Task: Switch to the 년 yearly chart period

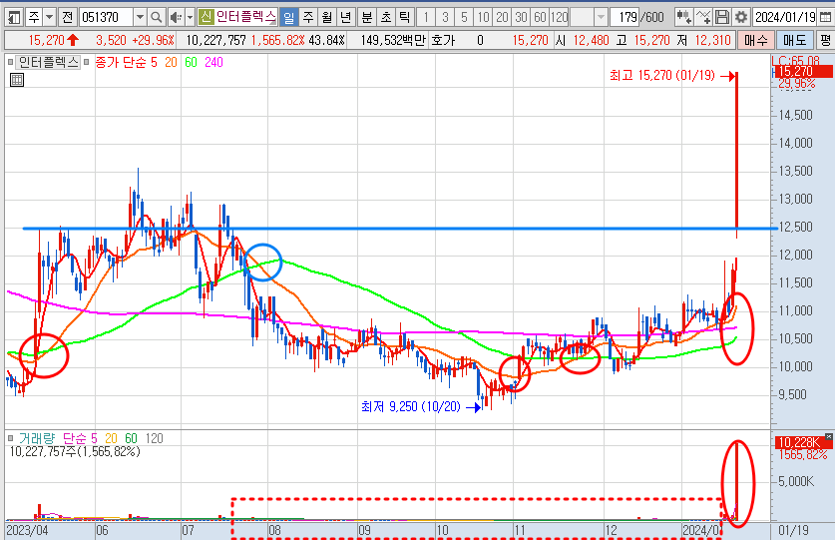Action: pos(345,18)
